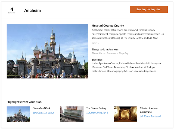Click the Disneyland Park title
The image size is (174, 129).
pyautogui.click(x=41, y=108)
